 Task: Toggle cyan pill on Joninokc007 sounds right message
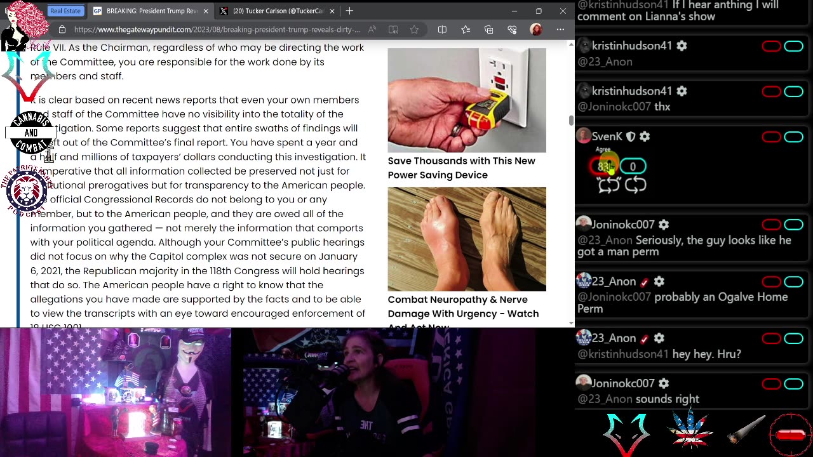pyautogui.click(x=793, y=384)
